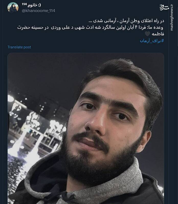This screenshot has height=204, width=178.
Task: Open the display name "خانوم 114"
Action: [31, 5]
